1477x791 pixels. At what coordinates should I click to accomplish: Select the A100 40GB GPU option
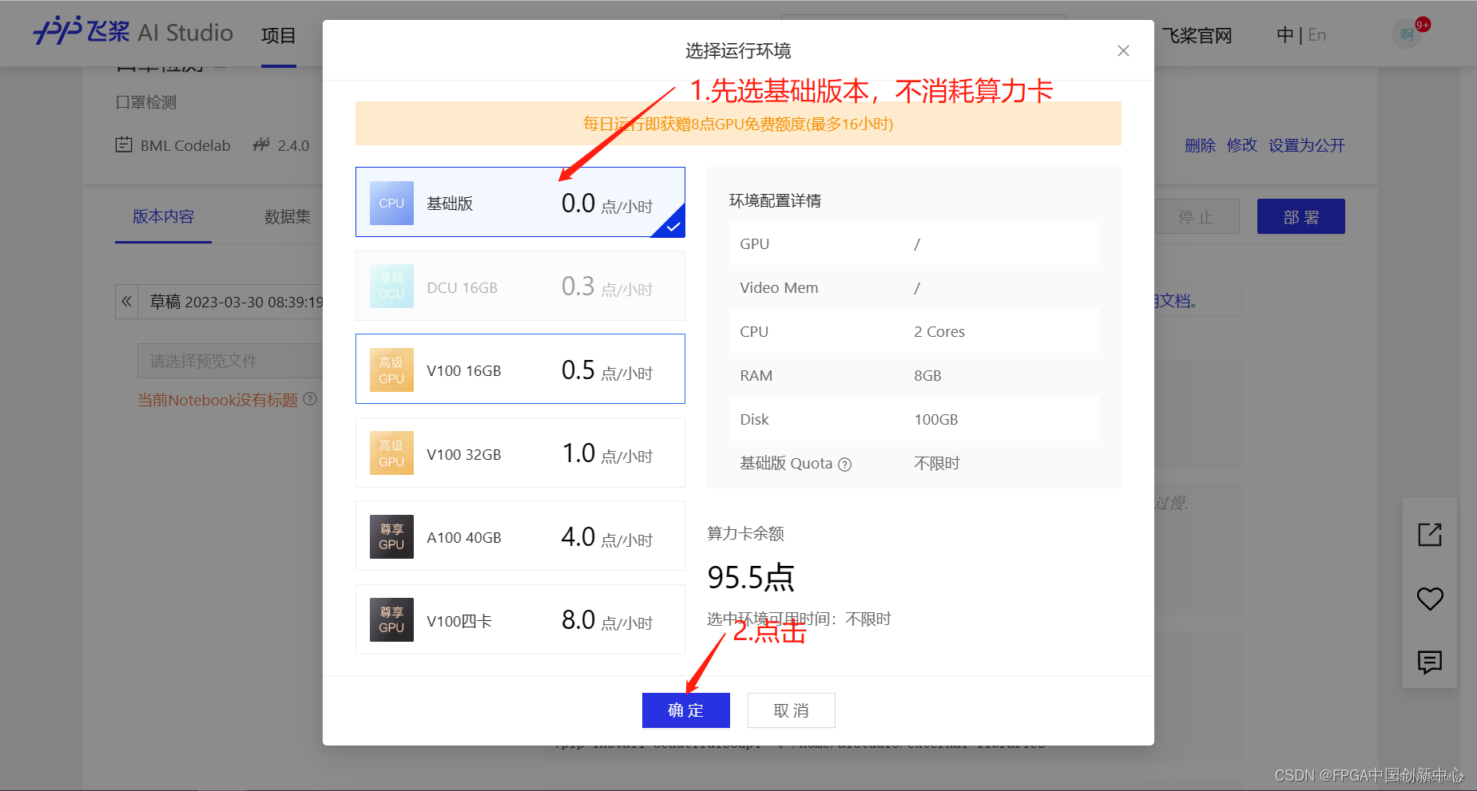coord(520,536)
